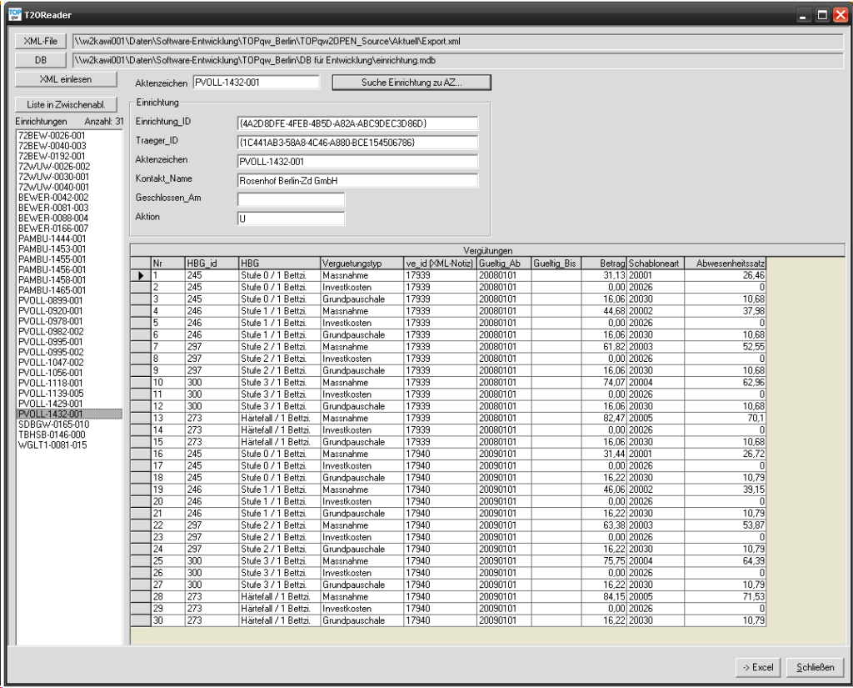Choose WGLT1-0081-015 from the list

tap(52, 444)
